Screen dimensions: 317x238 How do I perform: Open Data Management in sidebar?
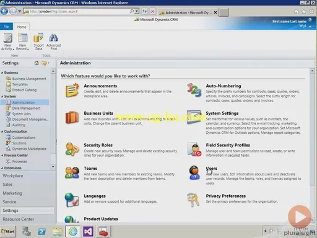[26, 108]
